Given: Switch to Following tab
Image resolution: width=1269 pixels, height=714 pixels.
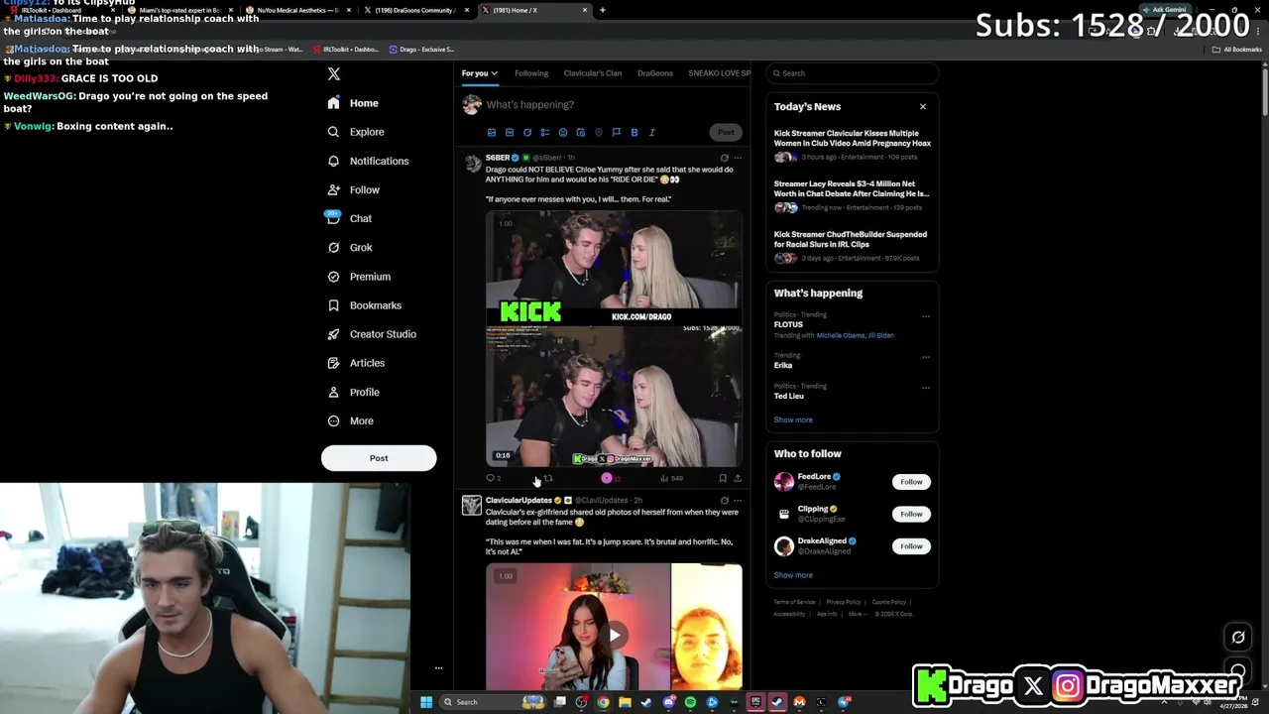Looking at the screenshot, I should [x=531, y=73].
